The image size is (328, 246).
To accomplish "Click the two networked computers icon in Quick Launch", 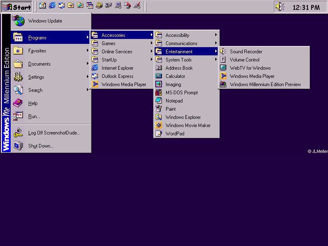I will pos(109,6).
